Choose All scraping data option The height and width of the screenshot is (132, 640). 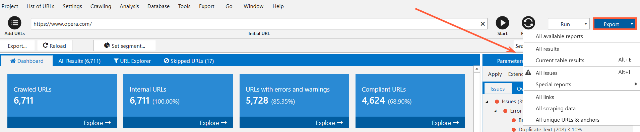555,108
